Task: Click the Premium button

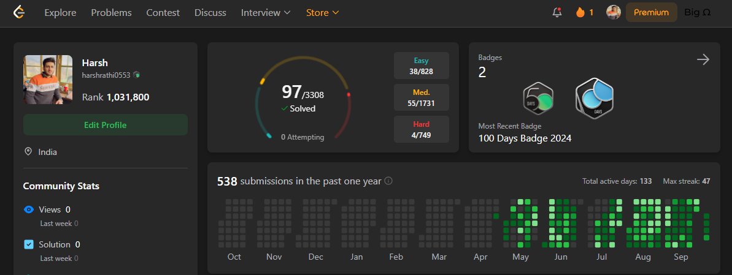Action: click(651, 13)
